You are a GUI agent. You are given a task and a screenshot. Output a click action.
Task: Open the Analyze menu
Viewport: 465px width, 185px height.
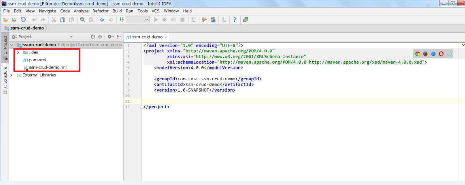pos(81,11)
